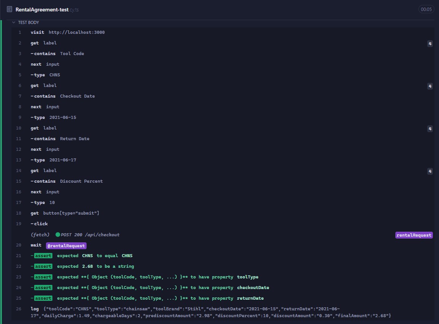
Task: Click the 00:05 duration badge
Action: pos(426,9)
